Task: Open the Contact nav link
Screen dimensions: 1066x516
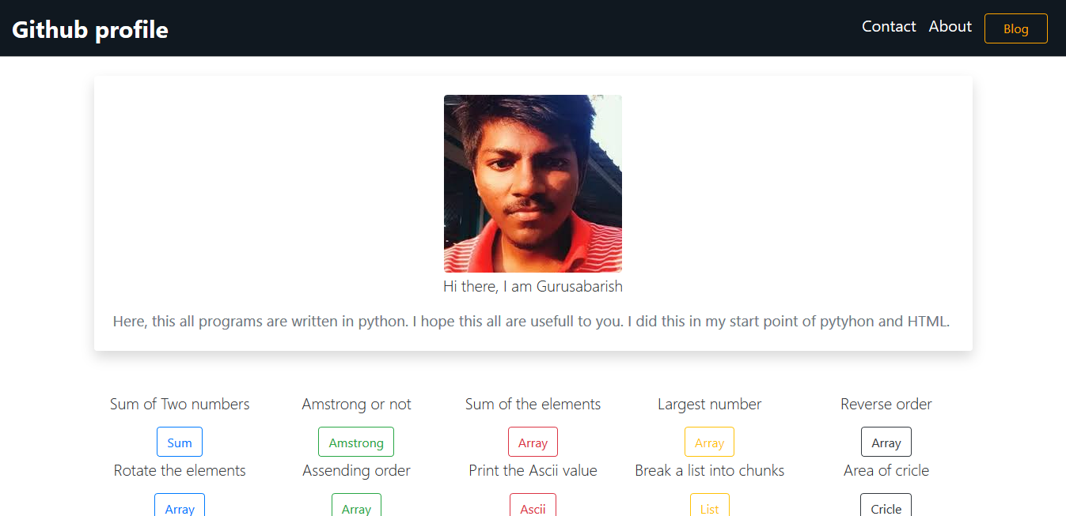Action: 889,27
